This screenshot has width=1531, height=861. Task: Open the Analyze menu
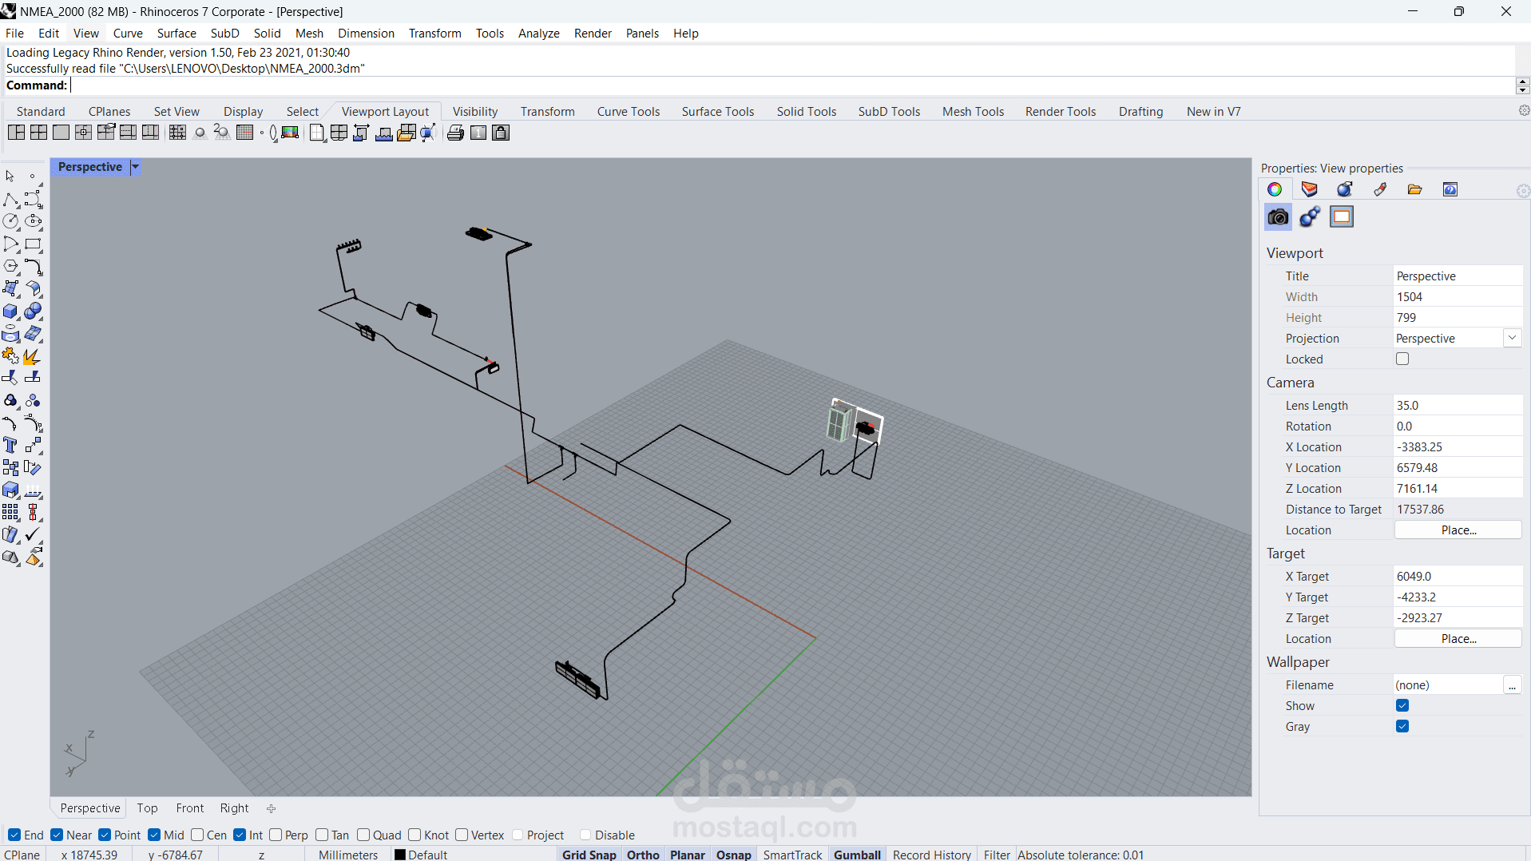[538, 33]
